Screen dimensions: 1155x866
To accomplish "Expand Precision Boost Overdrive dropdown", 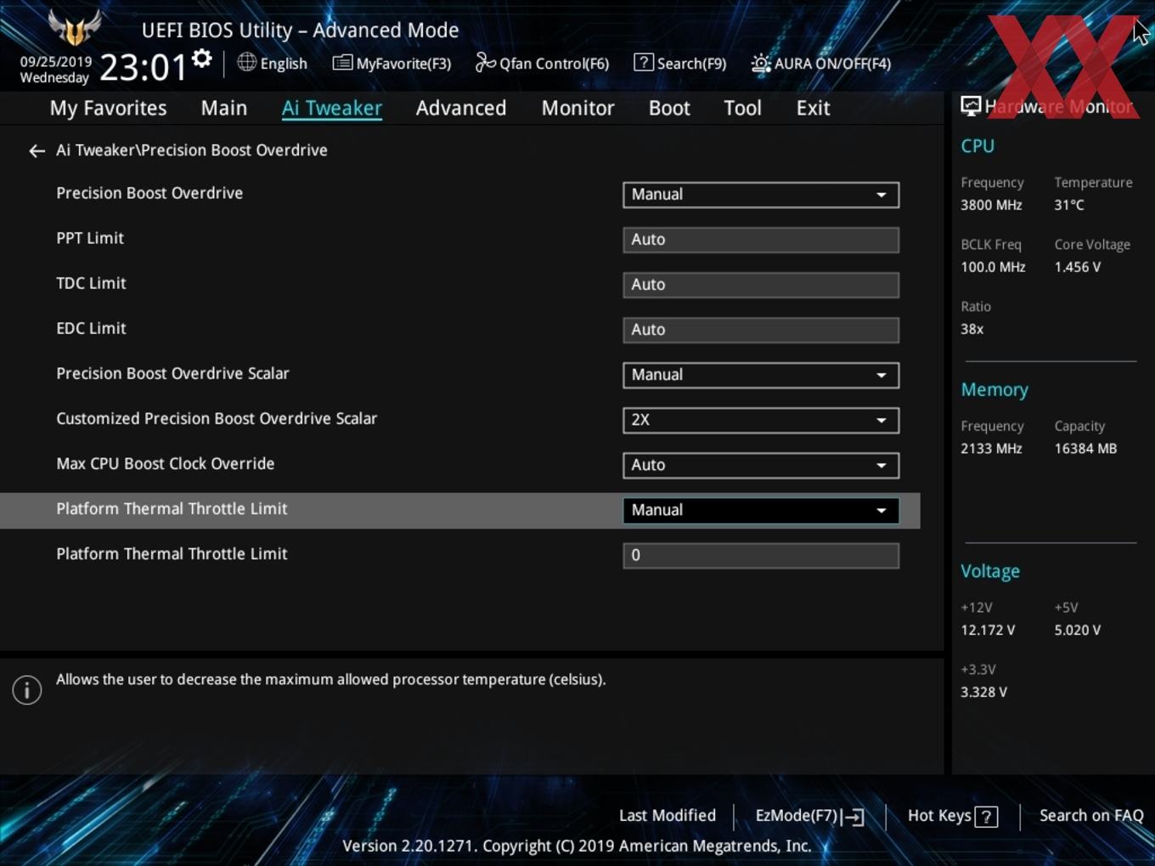I will tap(761, 194).
